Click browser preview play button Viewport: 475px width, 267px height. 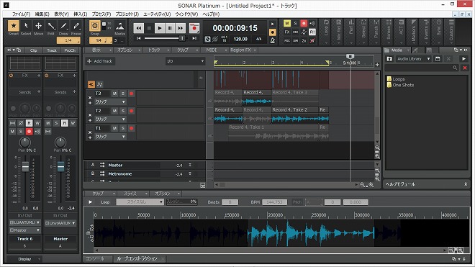tap(463, 59)
